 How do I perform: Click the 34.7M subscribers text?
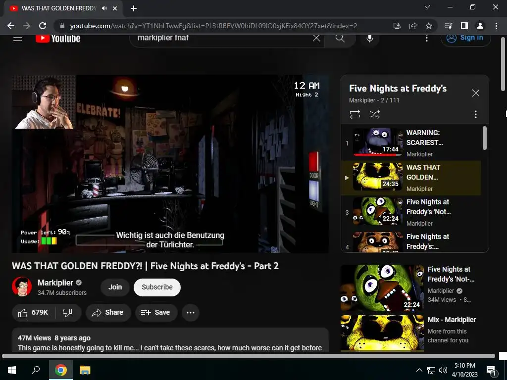[62, 293]
